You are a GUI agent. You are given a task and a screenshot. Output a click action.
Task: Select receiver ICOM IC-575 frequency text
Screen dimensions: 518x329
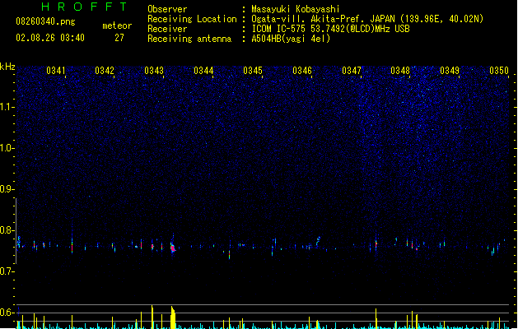tap(330, 29)
